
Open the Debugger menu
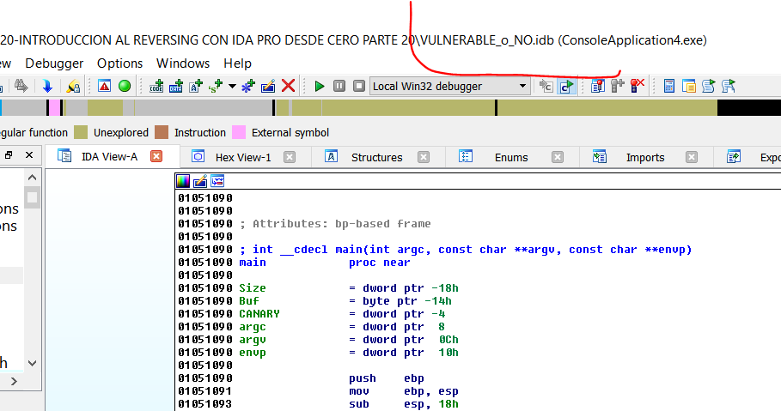(x=54, y=63)
